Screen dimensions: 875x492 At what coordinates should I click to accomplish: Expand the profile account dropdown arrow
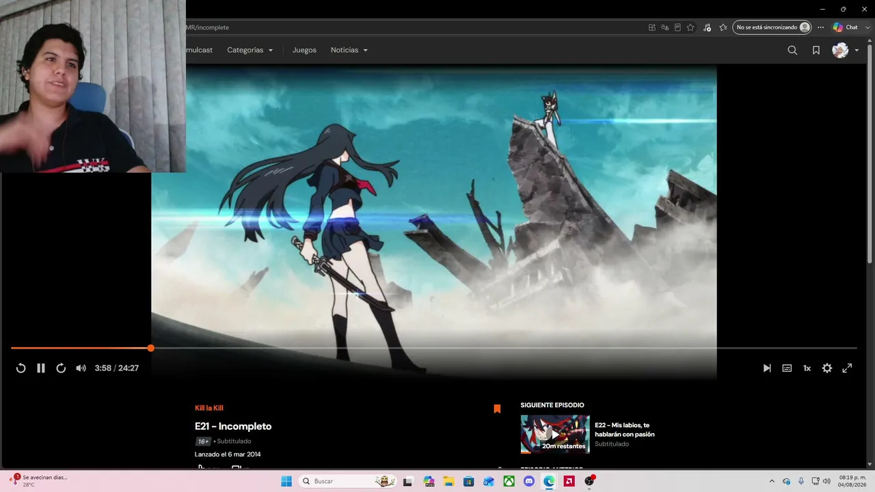pyautogui.click(x=857, y=51)
